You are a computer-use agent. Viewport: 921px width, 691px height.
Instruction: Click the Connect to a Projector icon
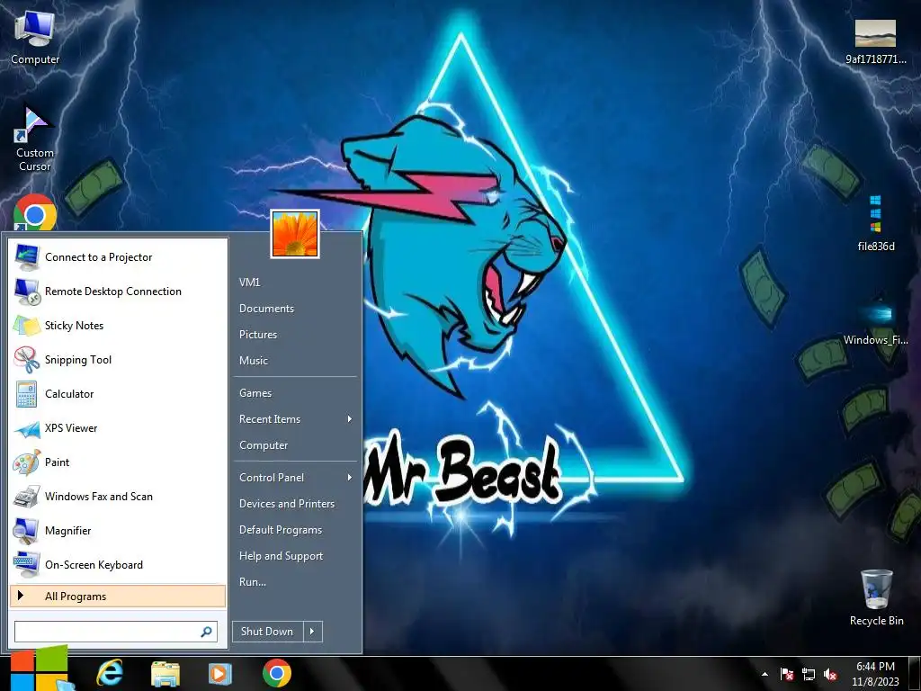pyautogui.click(x=26, y=257)
